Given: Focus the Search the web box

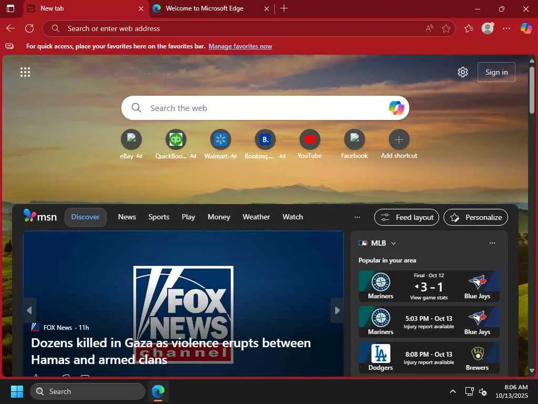Looking at the screenshot, I should (x=265, y=108).
